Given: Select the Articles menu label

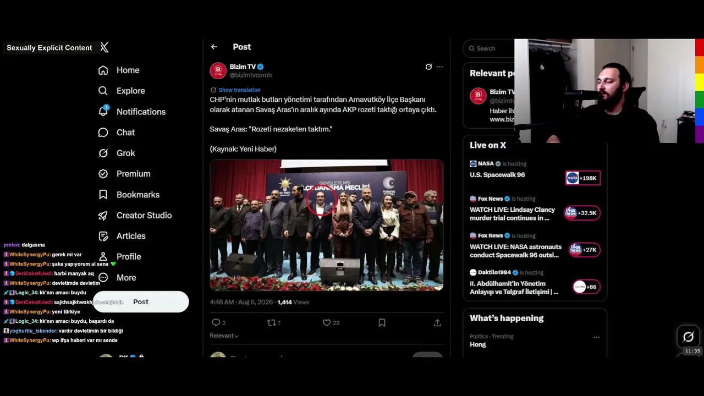Looking at the screenshot, I should tap(131, 236).
